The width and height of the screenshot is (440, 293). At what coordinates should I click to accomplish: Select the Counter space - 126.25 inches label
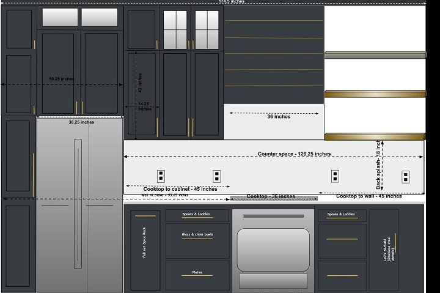click(x=294, y=154)
